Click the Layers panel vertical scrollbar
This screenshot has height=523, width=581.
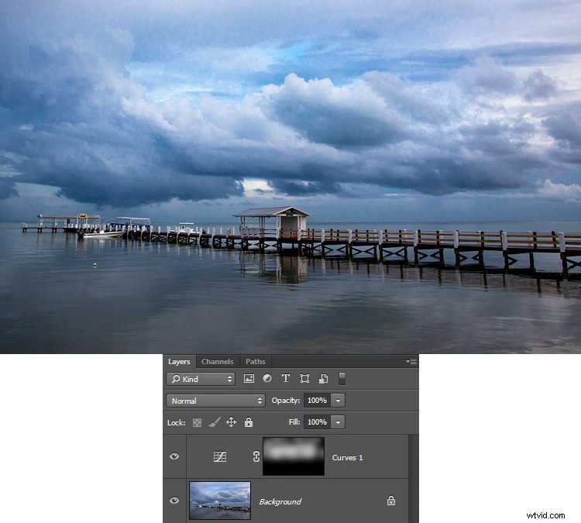414,479
